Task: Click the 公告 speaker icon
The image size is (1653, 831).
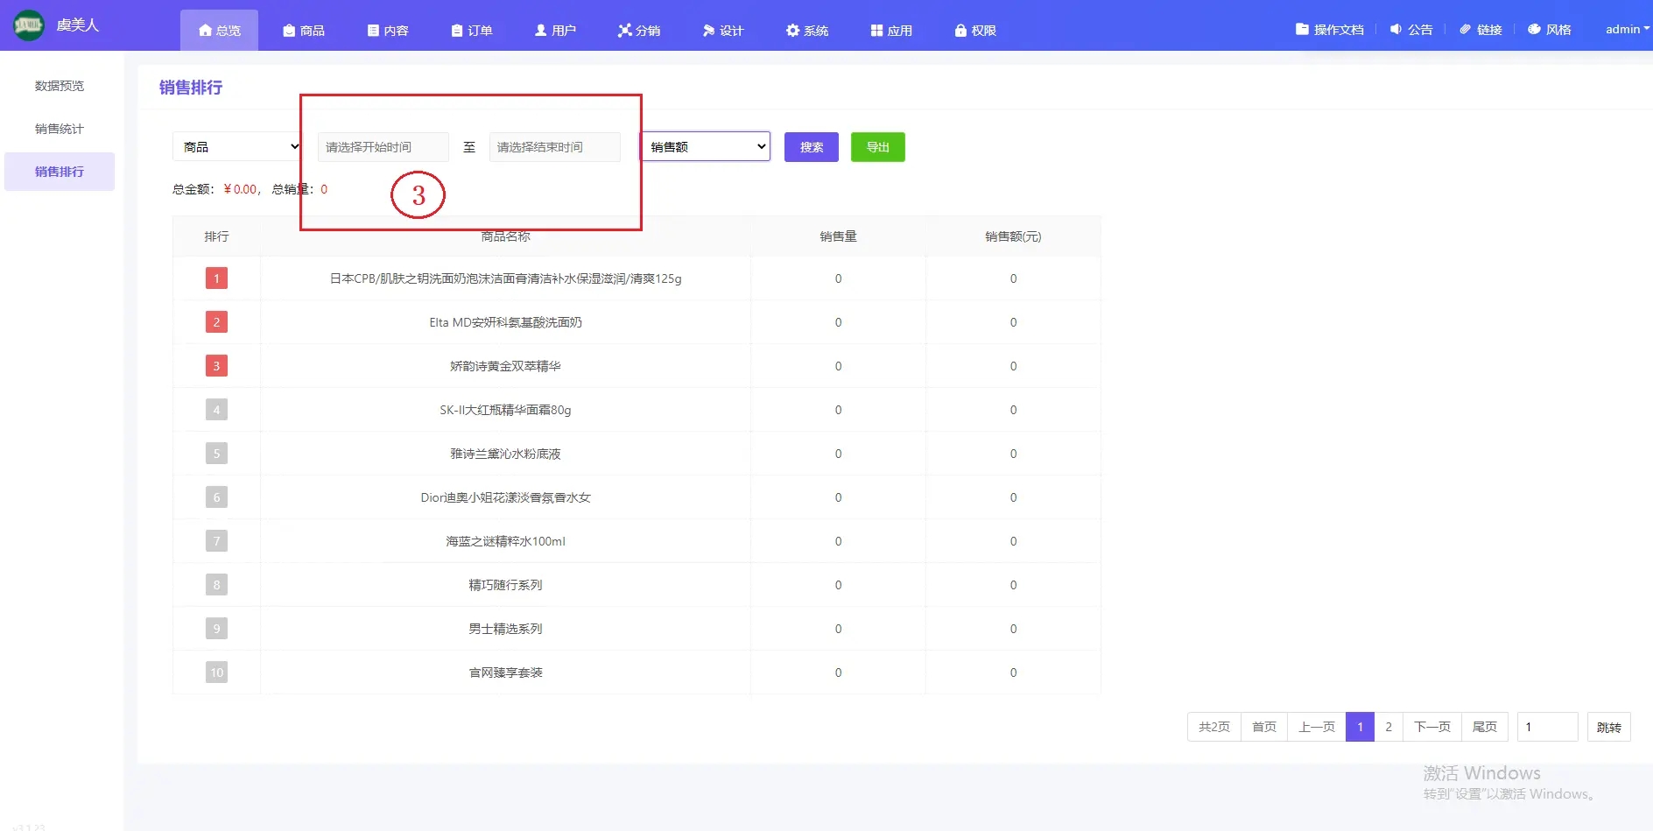Action: (1396, 30)
